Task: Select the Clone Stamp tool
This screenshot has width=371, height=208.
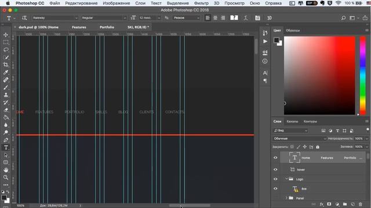Action: coord(6,95)
